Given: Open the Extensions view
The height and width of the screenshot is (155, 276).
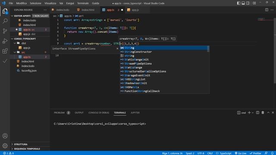Looking at the screenshot, I should [x=5, y=51].
